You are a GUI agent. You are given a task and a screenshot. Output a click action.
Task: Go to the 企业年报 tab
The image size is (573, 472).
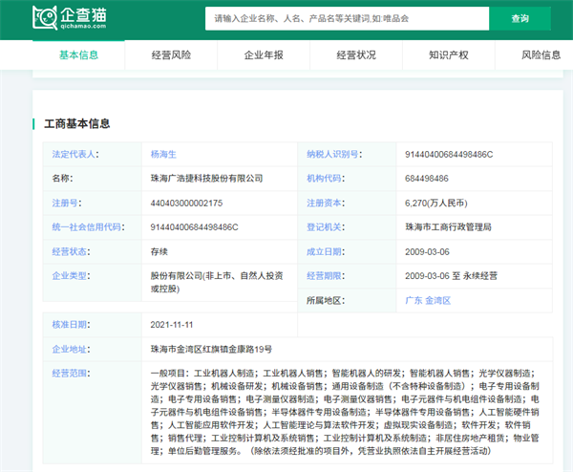264,55
